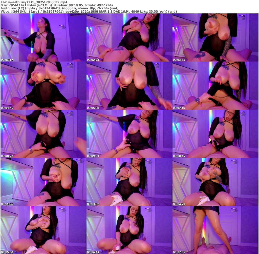Click the 'Audio: aac (LC)' header line
The width and height of the screenshot is (259, 254).
[x=59, y=8]
